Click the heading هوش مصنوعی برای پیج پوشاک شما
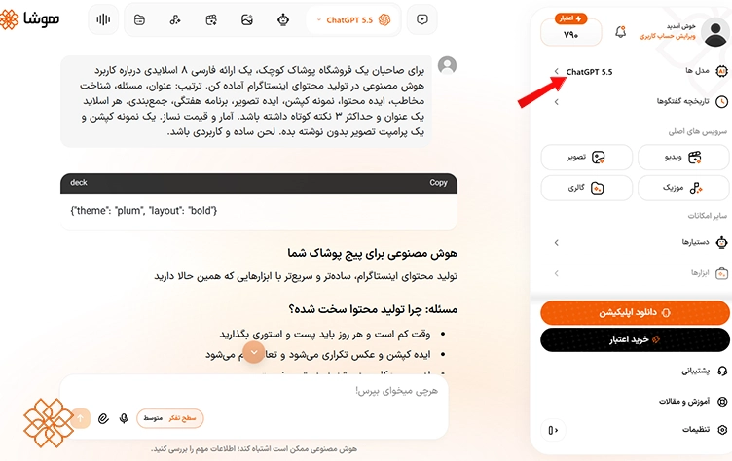 (x=372, y=254)
